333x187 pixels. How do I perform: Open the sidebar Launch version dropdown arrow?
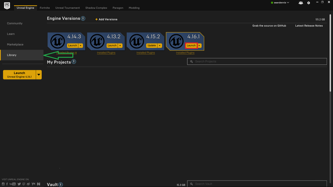click(x=39, y=75)
